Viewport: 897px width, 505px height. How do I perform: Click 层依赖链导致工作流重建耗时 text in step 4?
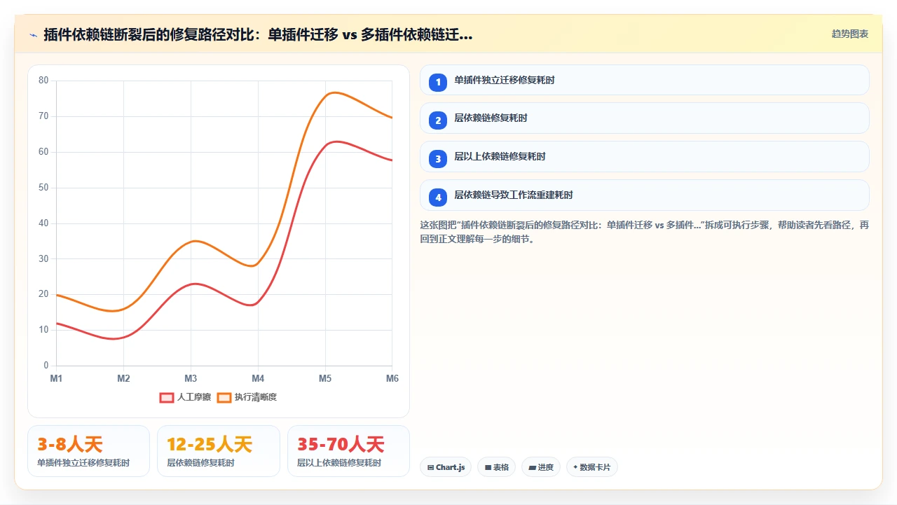coord(514,195)
